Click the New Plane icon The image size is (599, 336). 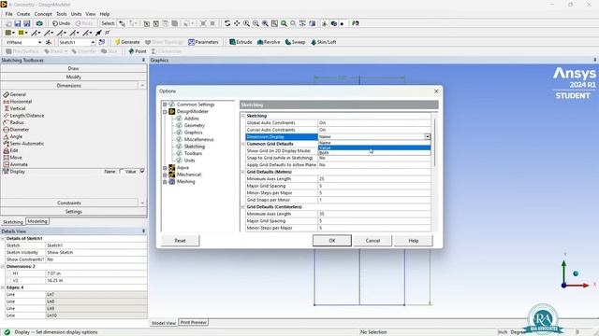49,42
